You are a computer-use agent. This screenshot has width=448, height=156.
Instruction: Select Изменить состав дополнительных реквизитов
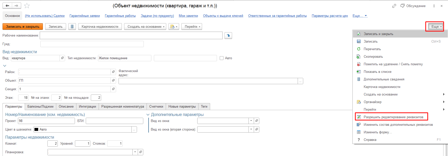[x=400, y=124]
